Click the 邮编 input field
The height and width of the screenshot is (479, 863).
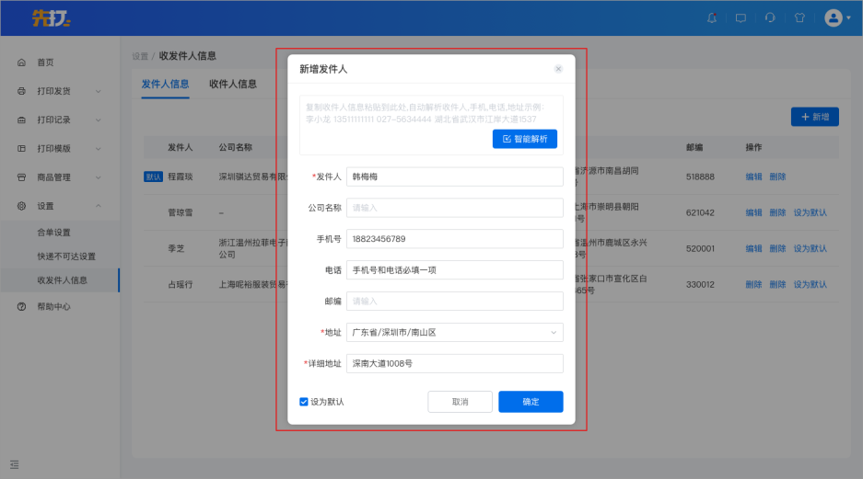click(x=452, y=301)
